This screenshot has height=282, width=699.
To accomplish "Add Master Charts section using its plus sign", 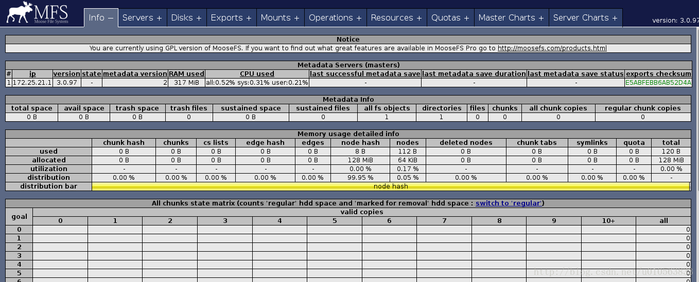I will pos(541,18).
